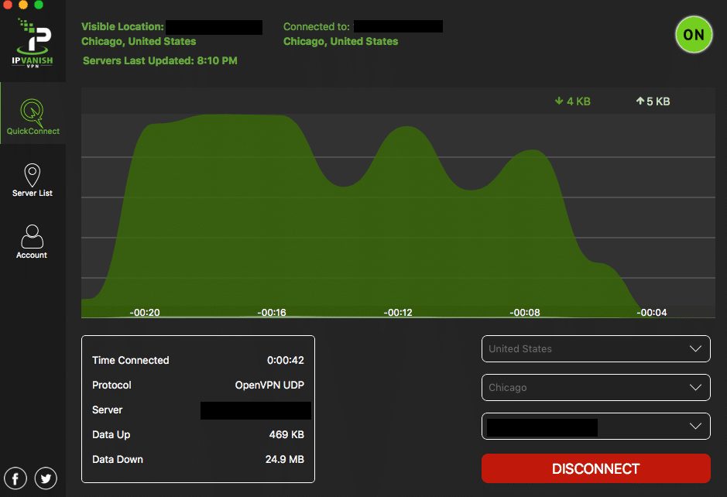The image size is (727, 497).
Task: Click the -00:16 graph time marker
Action: click(x=272, y=313)
